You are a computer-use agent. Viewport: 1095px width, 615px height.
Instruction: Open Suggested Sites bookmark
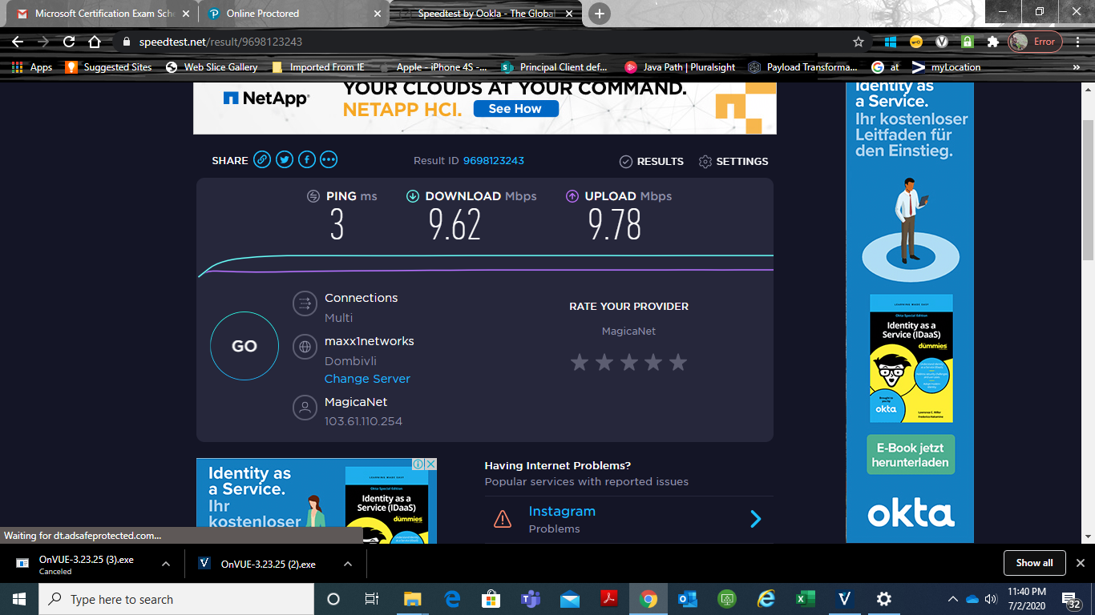click(x=108, y=67)
